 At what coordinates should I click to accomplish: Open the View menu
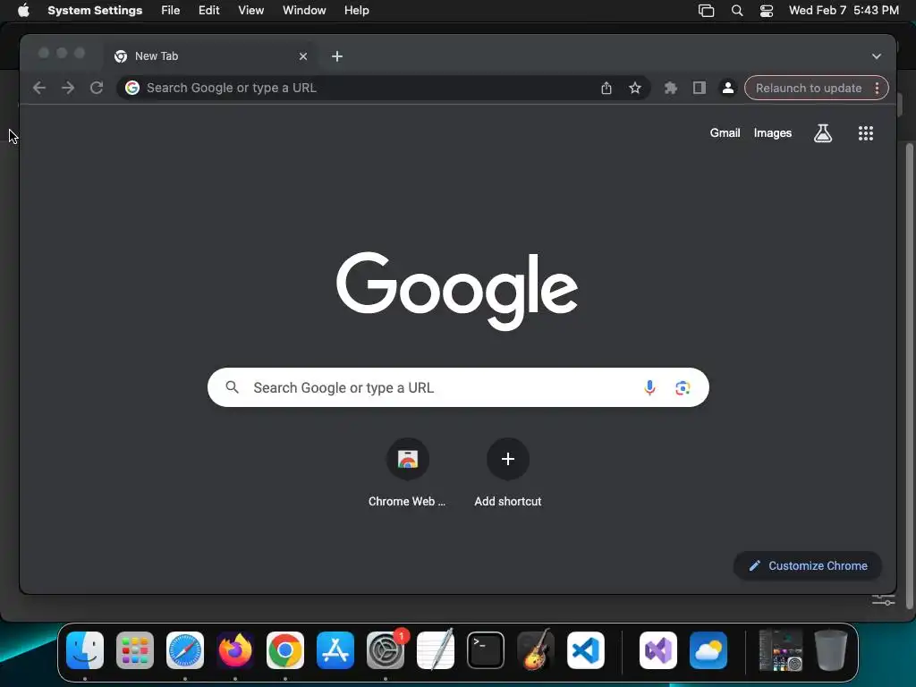[x=250, y=11]
